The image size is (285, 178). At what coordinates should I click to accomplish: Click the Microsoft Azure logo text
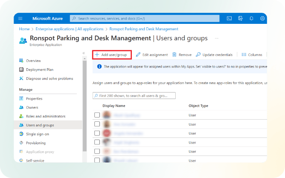click(x=48, y=18)
